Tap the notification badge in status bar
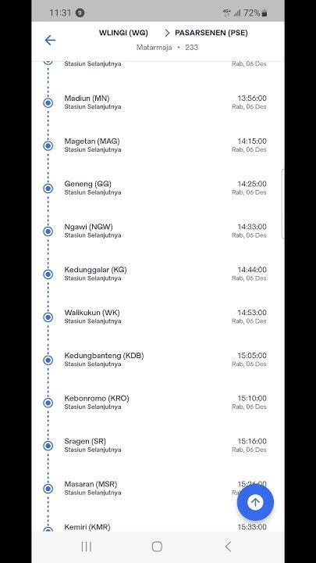The width and height of the screenshot is (316, 563). point(80,13)
